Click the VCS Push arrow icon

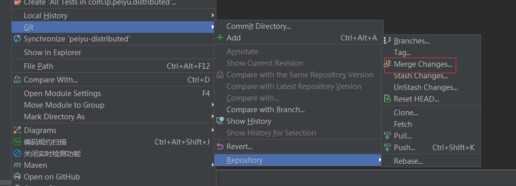[387, 148]
